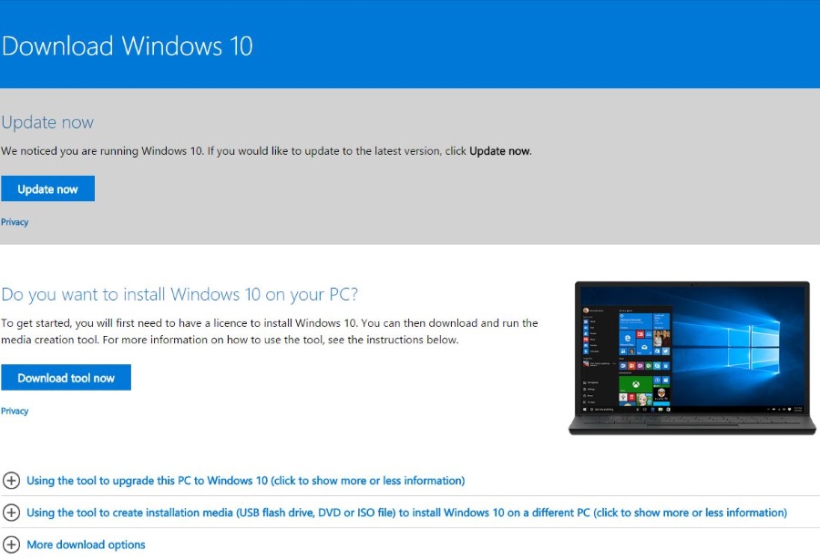Image resolution: width=820 pixels, height=559 pixels.
Task: Click Twitter bird tile in laptop picture
Action: click(666, 351)
